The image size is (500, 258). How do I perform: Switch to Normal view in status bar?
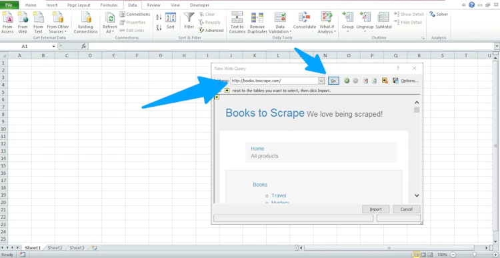[x=417, y=255]
